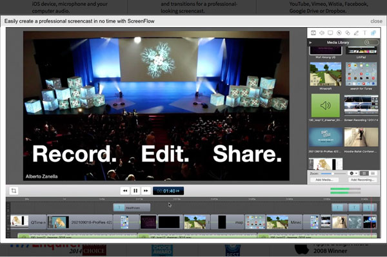
Task: Click the rewind playback button
Action: [x=125, y=191]
